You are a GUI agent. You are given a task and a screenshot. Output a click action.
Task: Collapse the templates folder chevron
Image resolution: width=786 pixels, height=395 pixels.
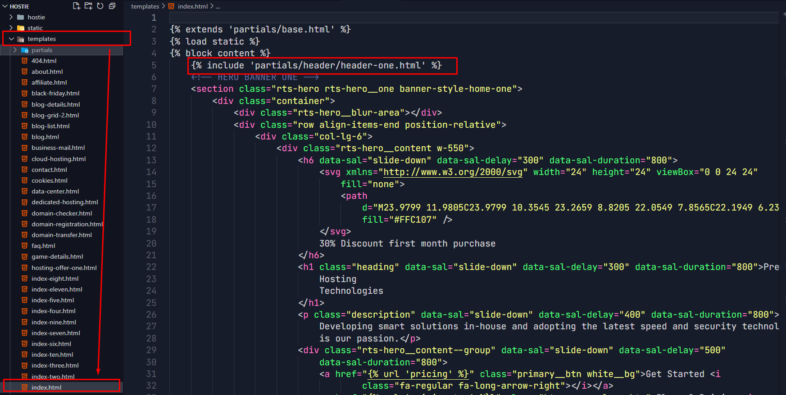(x=11, y=39)
